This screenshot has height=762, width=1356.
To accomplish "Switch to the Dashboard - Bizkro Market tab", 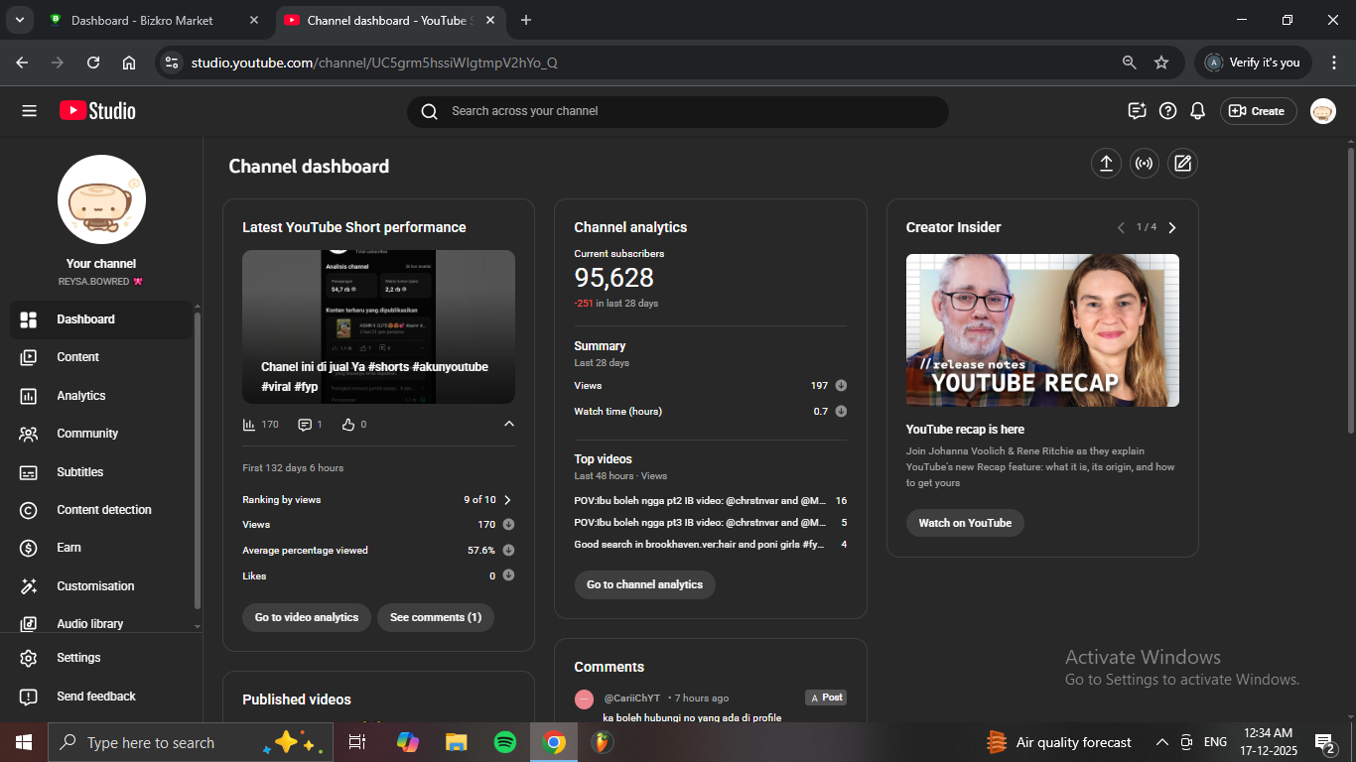I will coord(142,20).
